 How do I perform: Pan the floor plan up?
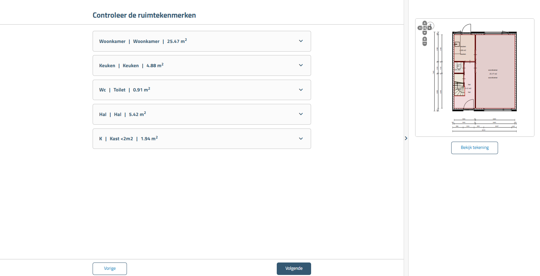point(425,23)
